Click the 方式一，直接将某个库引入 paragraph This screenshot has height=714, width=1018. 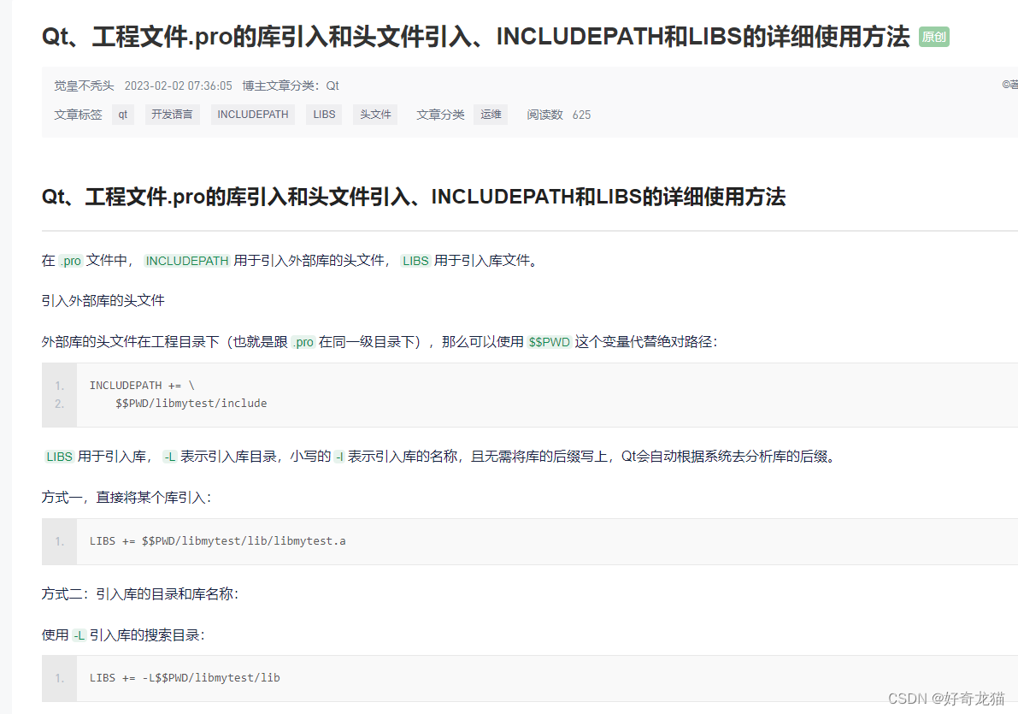127,498
